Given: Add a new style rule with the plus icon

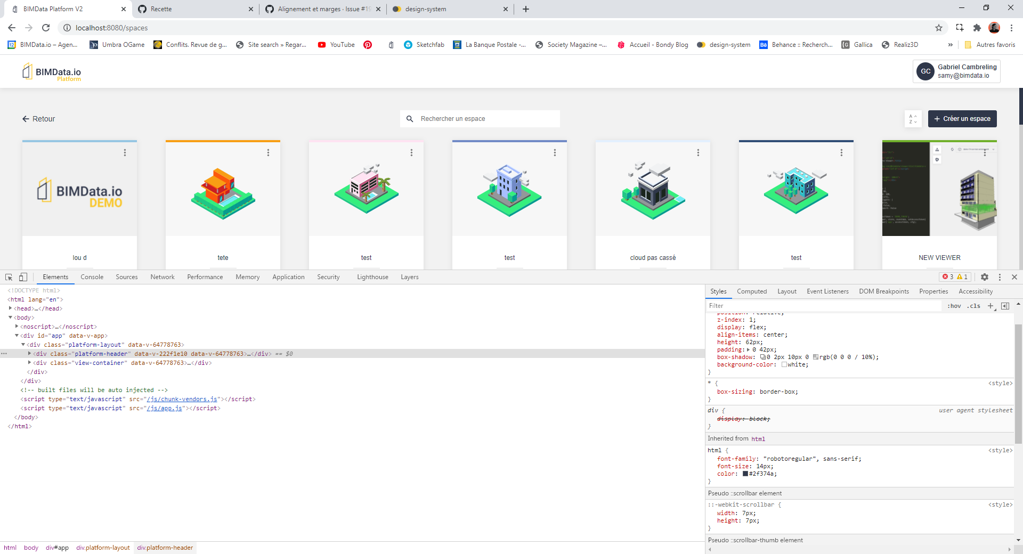Looking at the screenshot, I should click(x=991, y=306).
